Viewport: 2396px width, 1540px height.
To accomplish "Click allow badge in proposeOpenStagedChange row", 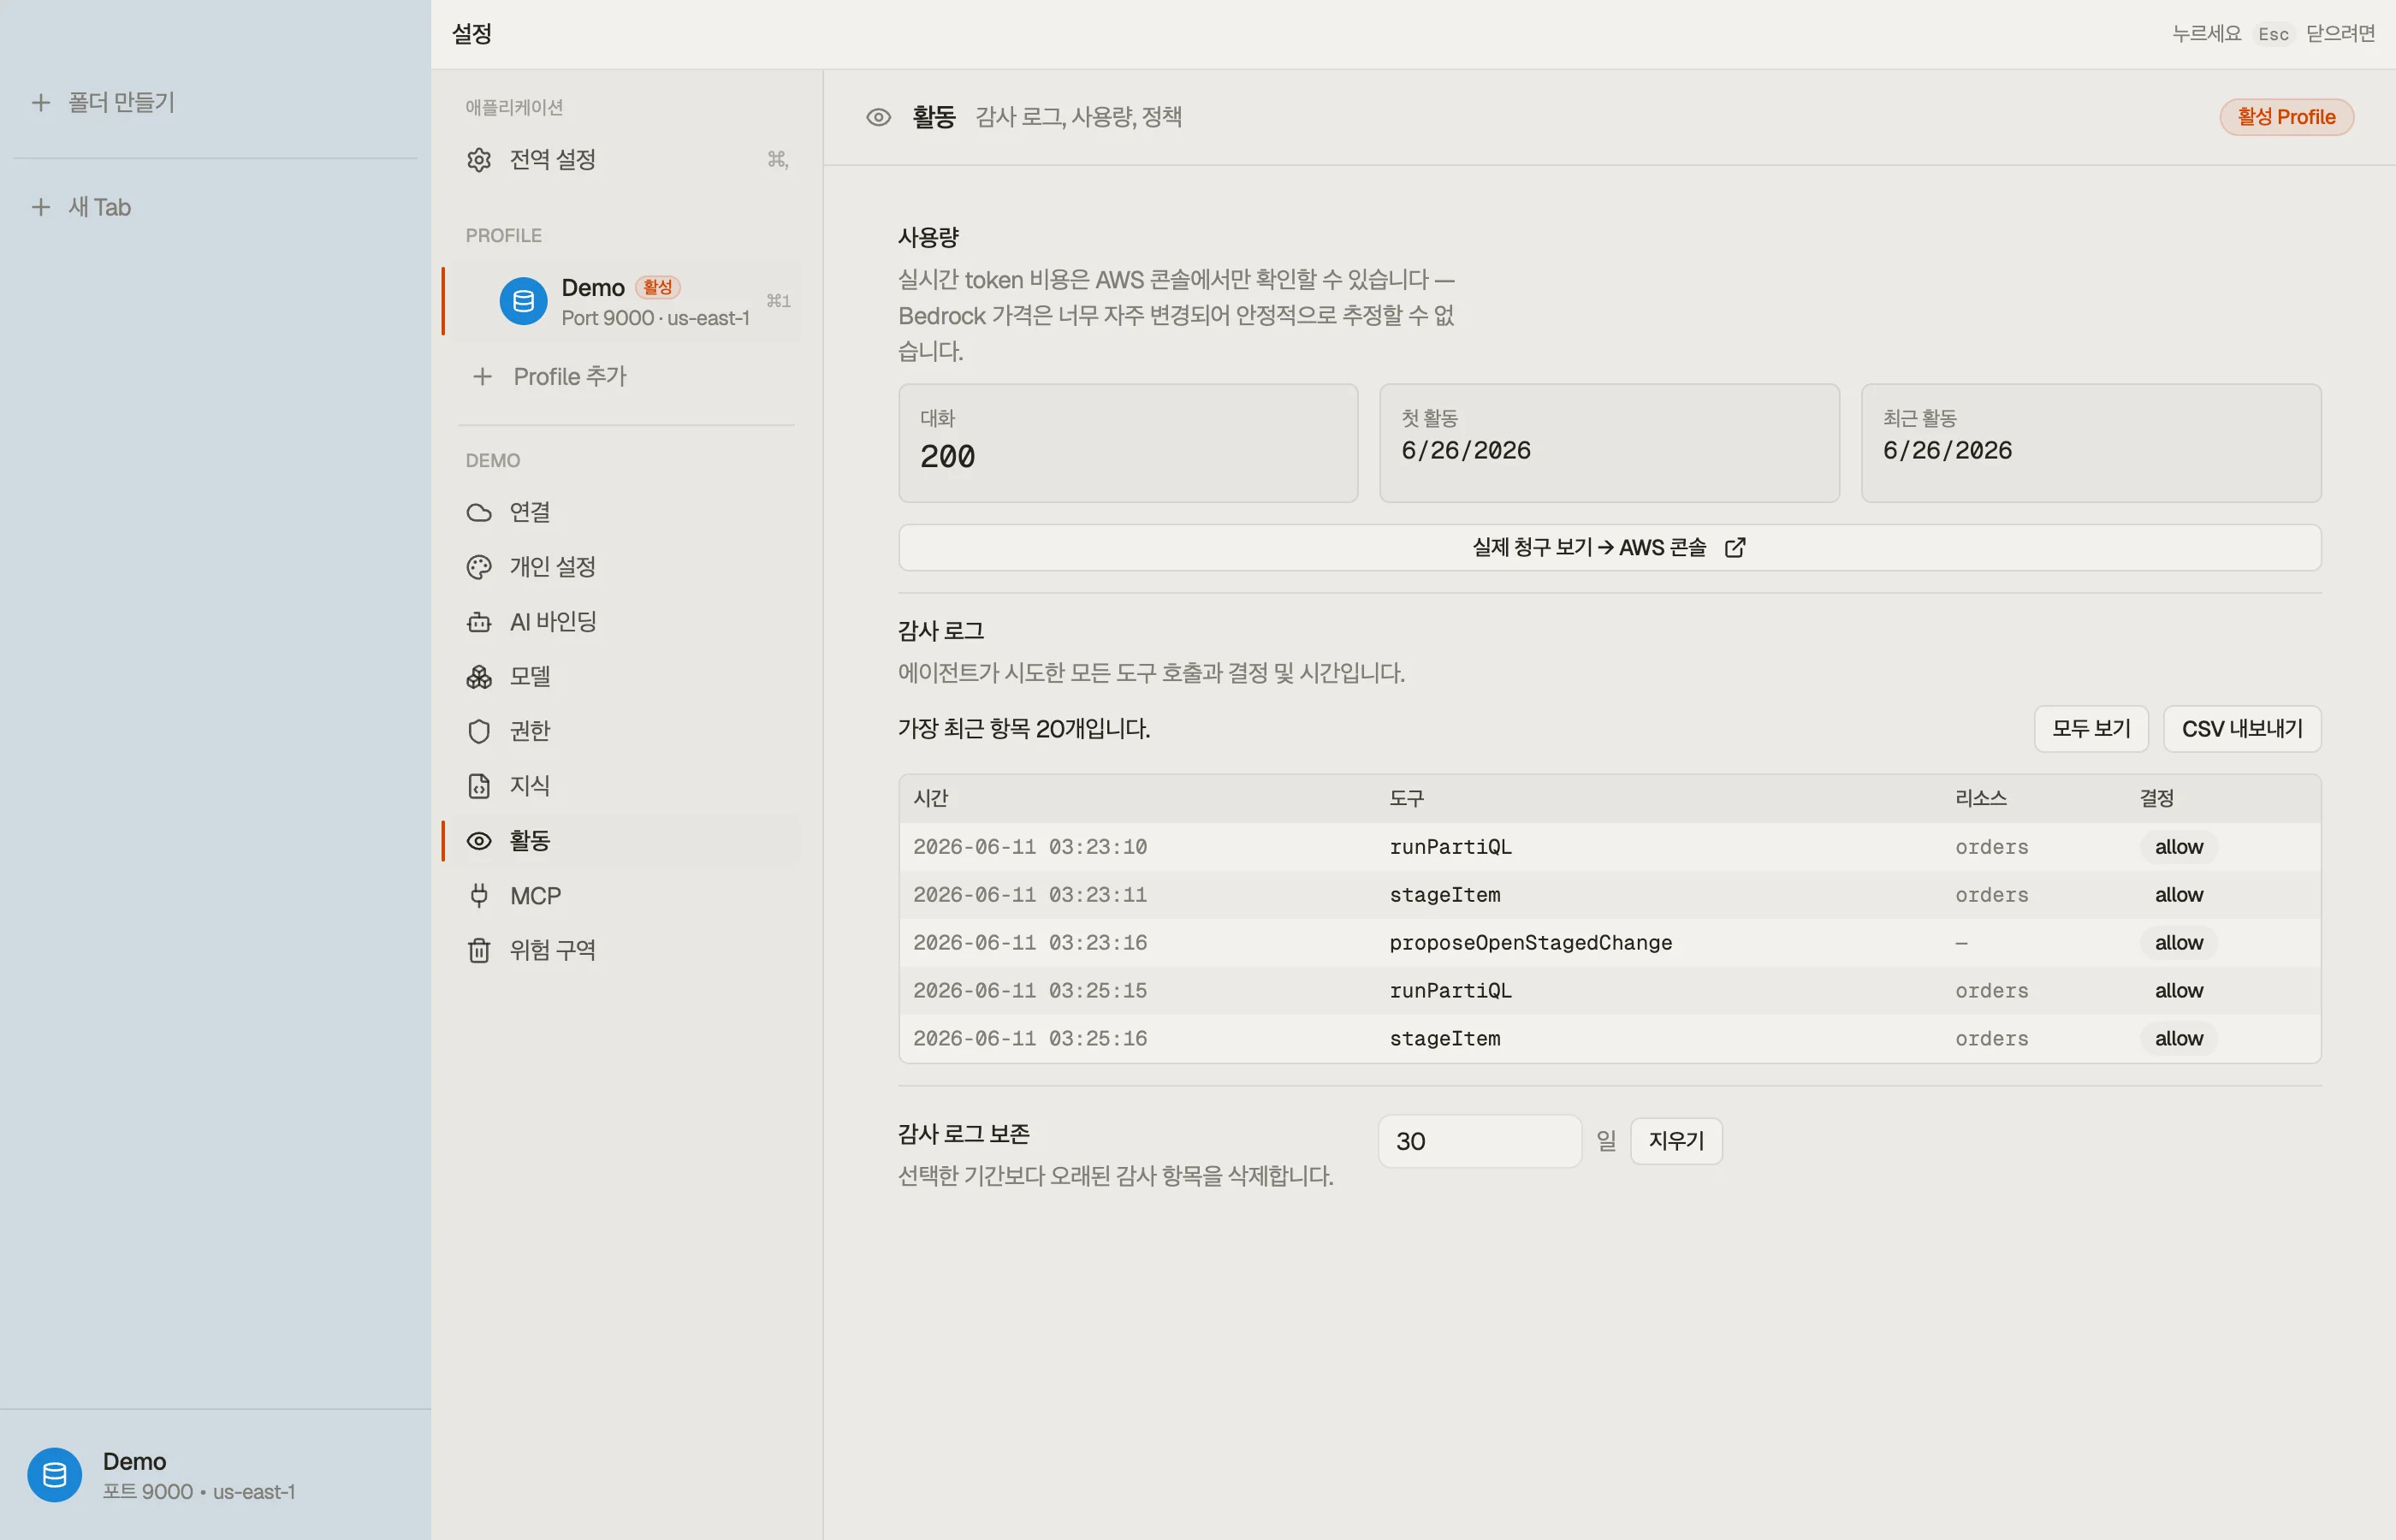I will [x=2179, y=943].
